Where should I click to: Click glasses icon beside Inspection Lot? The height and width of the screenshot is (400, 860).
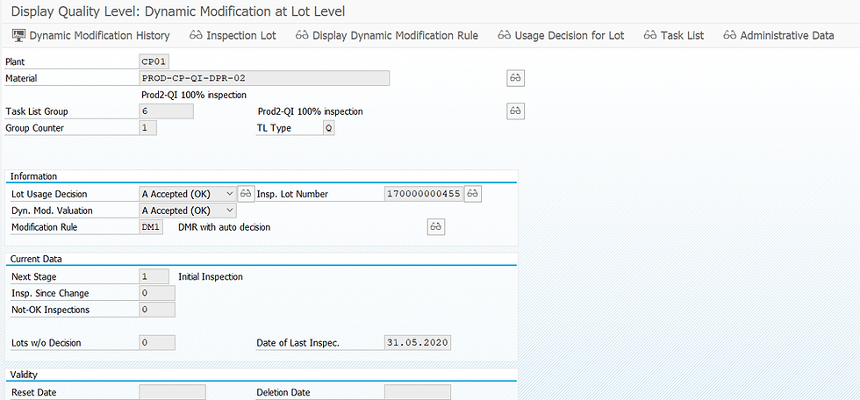pos(196,36)
